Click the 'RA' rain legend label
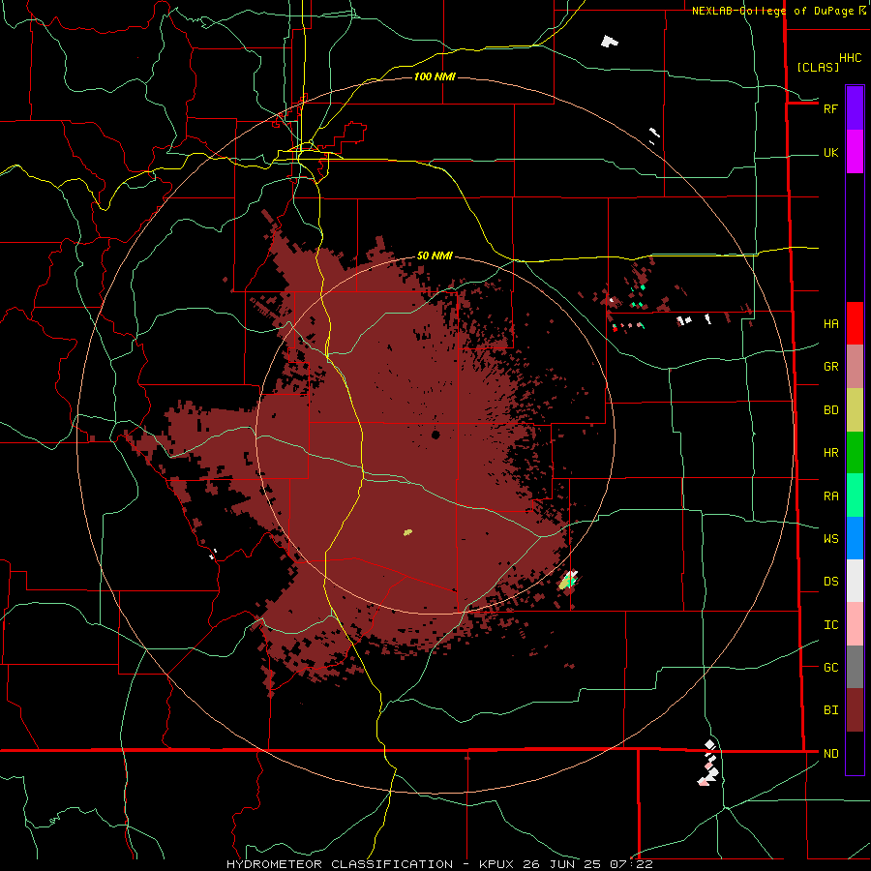 coord(830,496)
